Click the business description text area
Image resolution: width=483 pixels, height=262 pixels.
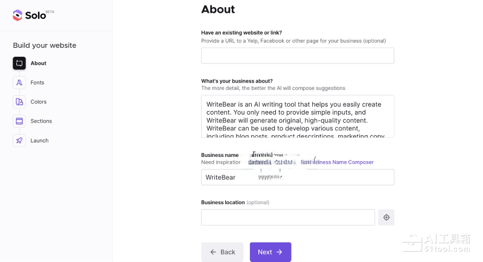297,116
